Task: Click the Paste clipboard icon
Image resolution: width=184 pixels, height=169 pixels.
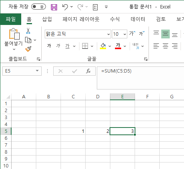Action: pyautogui.click(x=14, y=34)
